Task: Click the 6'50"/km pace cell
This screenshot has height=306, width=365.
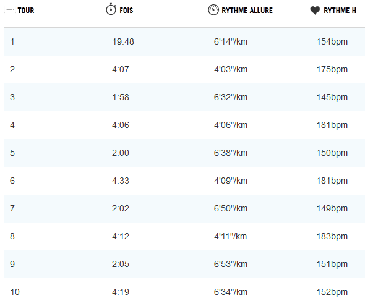Action: pyautogui.click(x=231, y=208)
